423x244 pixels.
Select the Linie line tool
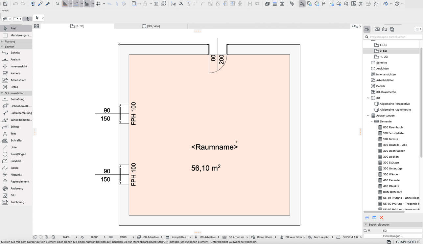tap(16, 147)
